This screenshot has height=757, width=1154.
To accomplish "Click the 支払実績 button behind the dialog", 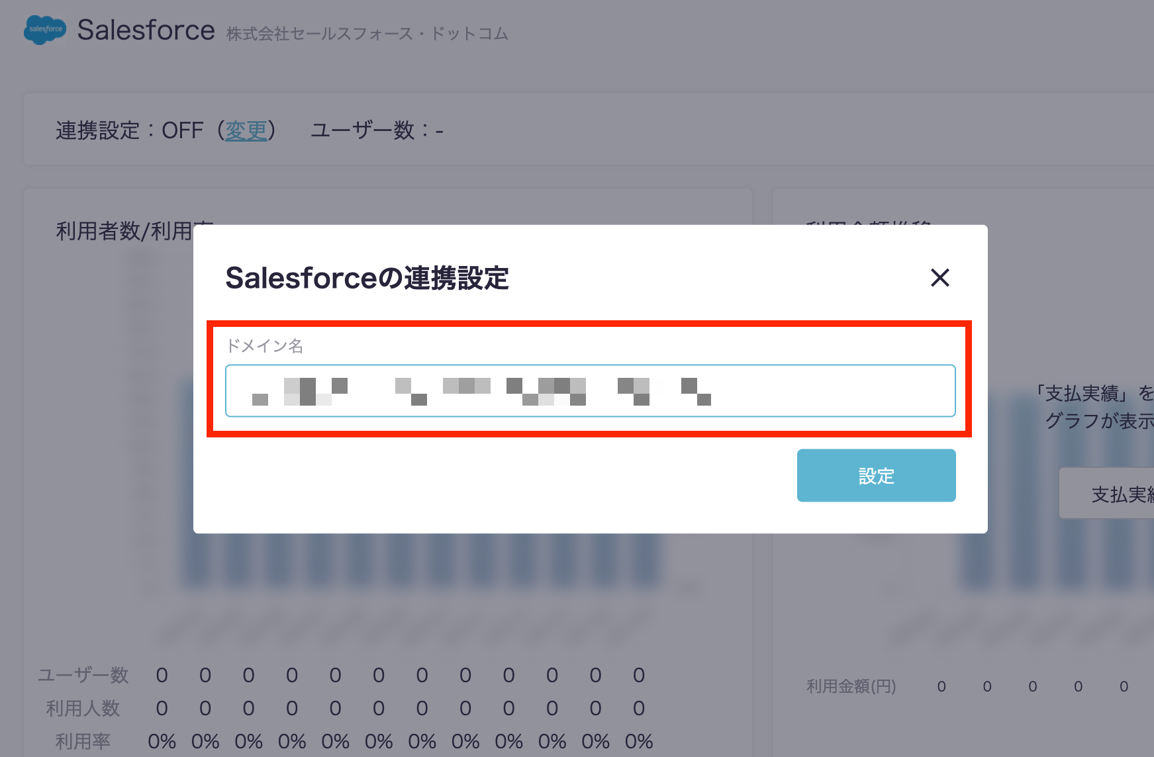I will [x=1119, y=494].
